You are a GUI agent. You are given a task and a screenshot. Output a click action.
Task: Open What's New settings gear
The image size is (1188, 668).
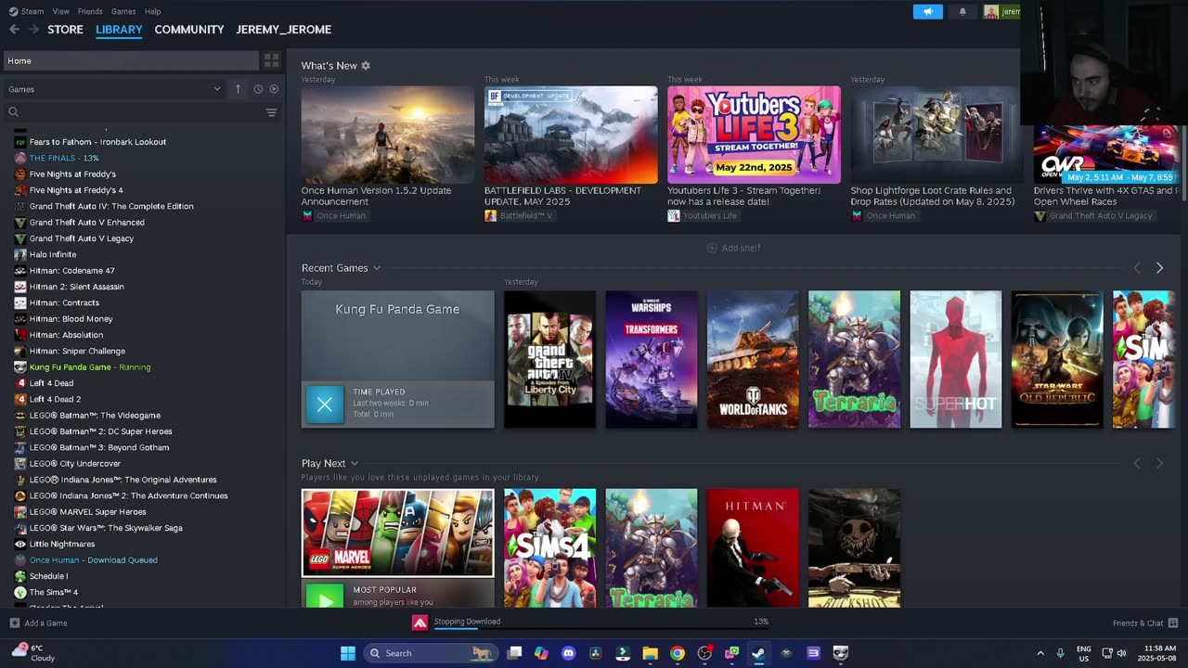366,66
